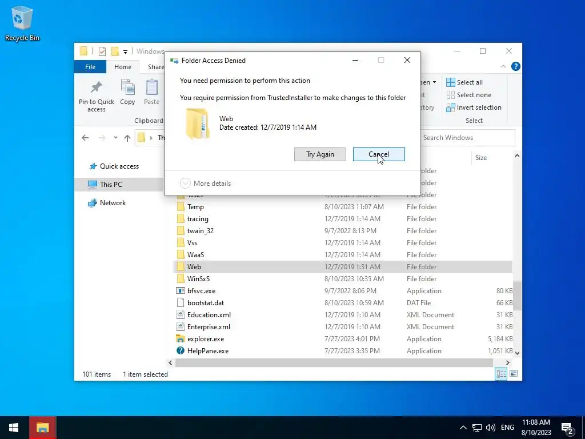
Task: Click the taskbar clock date
Action: (x=536, y=428)
